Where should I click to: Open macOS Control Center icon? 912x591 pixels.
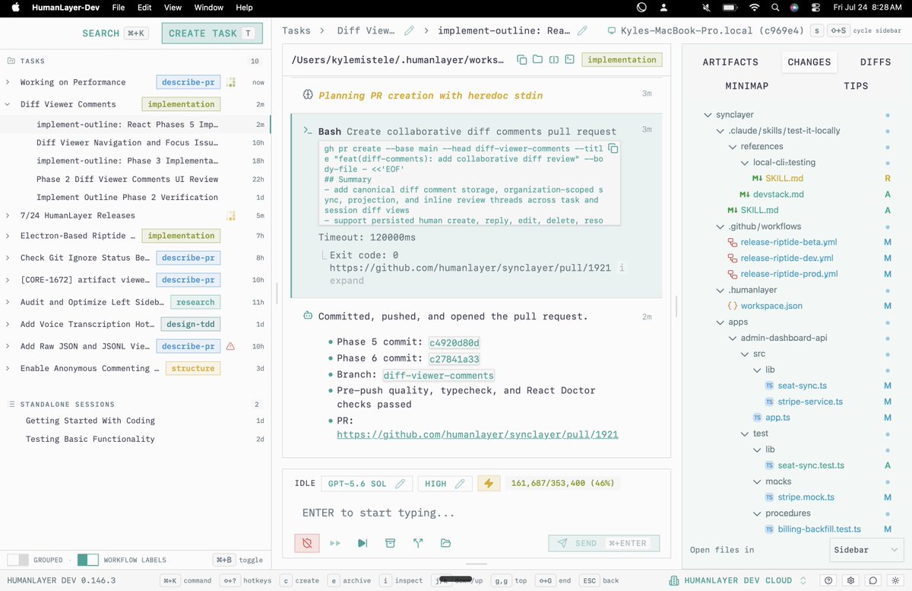coord(815,8)
